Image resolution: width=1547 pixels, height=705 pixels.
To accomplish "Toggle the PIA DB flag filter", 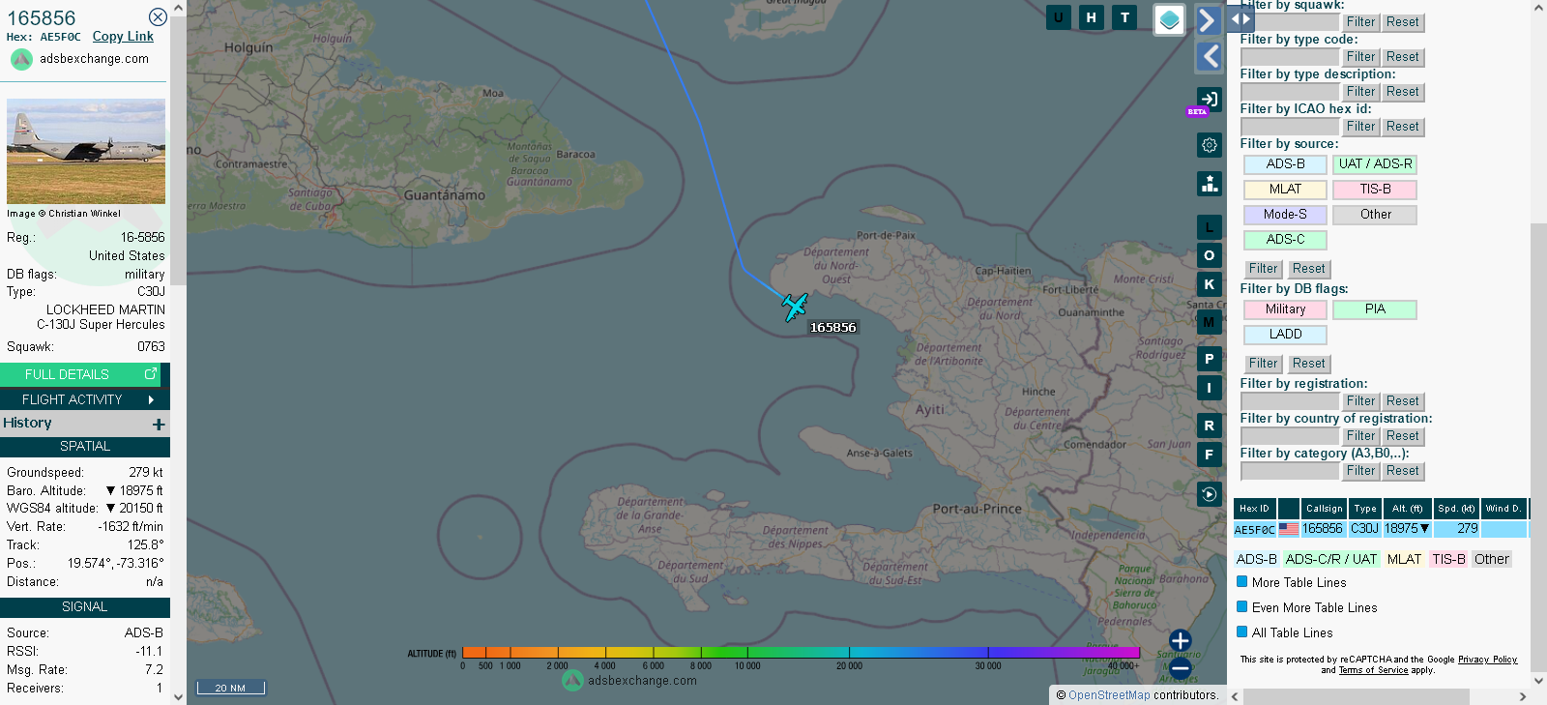I will [x=1375, y=309].
